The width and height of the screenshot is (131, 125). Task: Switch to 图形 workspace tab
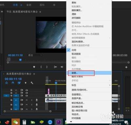click(x=42, y=5)
